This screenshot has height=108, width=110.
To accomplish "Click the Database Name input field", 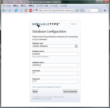I will 55,65.
